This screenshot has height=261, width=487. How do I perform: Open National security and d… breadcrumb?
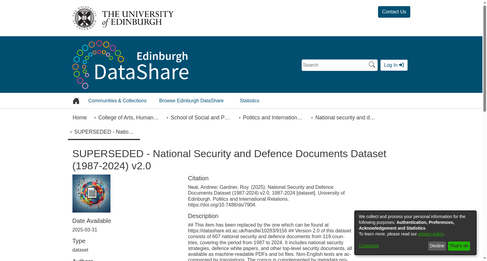pyautogui.click(x=345, y=118)
